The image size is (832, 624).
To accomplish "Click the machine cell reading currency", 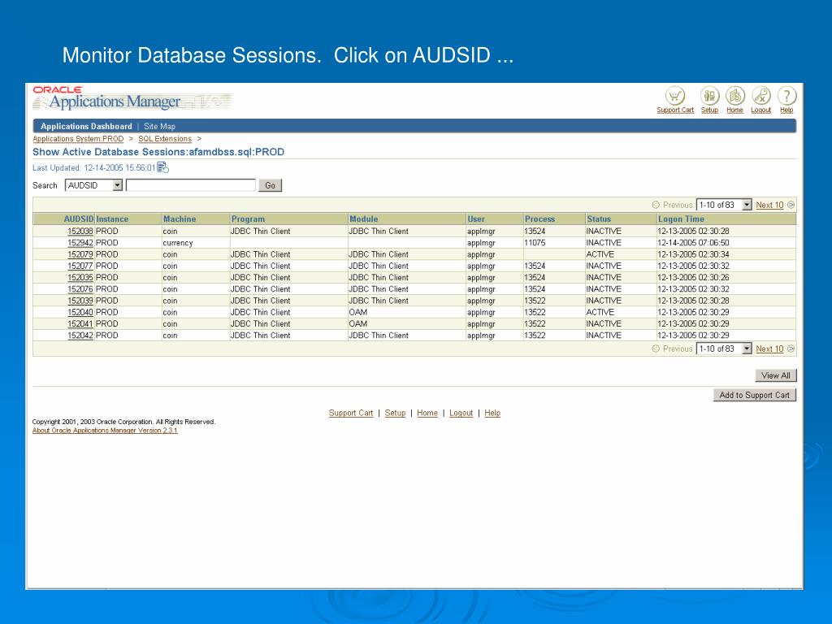I will pos(178,243).
